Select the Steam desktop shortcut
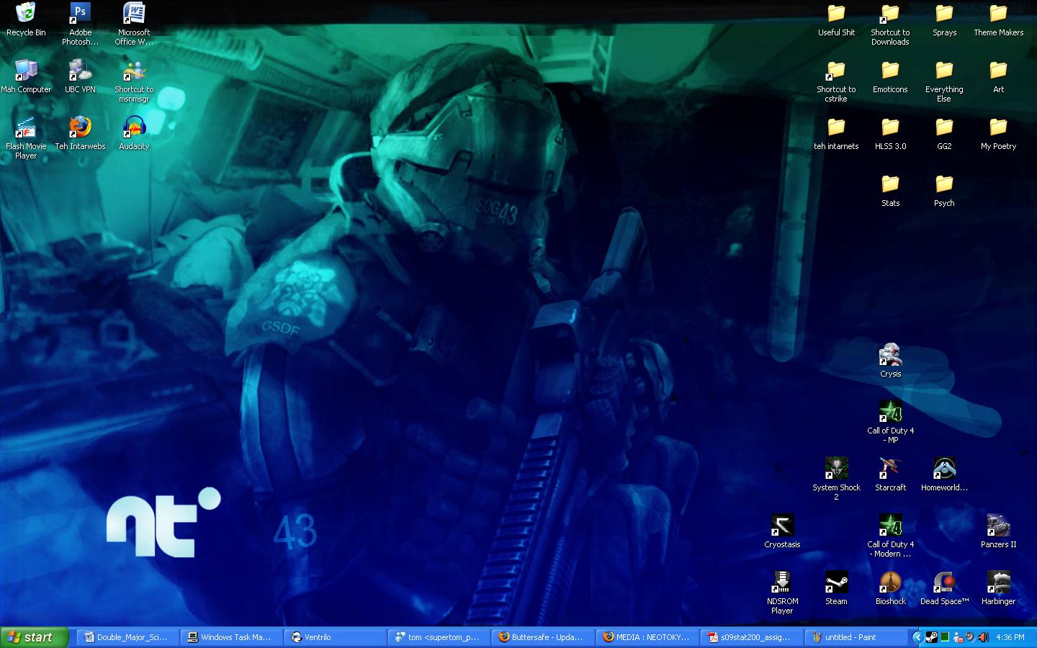 coord(836,588)
